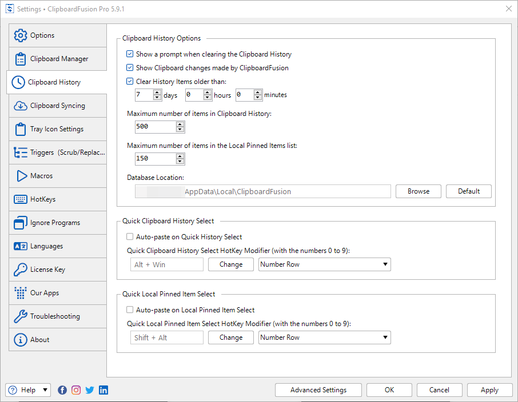Click the Macros play-triangle icon
The image size is (518, 402).
click(x=21, y=176)
